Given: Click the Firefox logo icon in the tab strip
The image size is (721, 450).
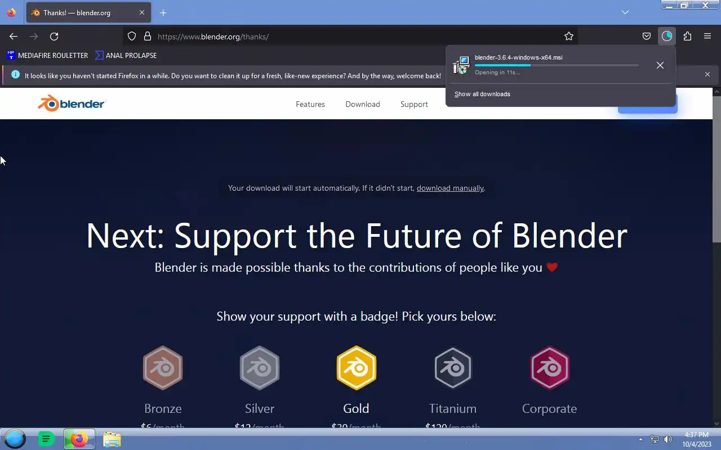Looking at the screenshot, I should [x=11, y=12].
